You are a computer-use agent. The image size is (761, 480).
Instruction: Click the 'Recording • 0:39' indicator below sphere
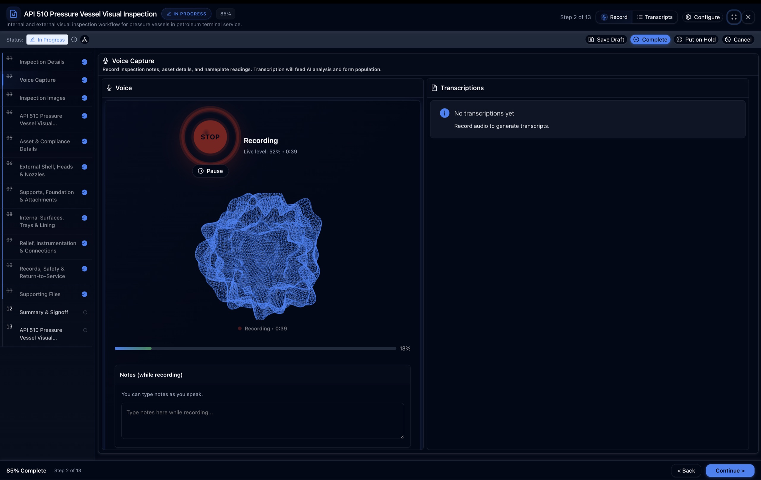tap(262, 329)
